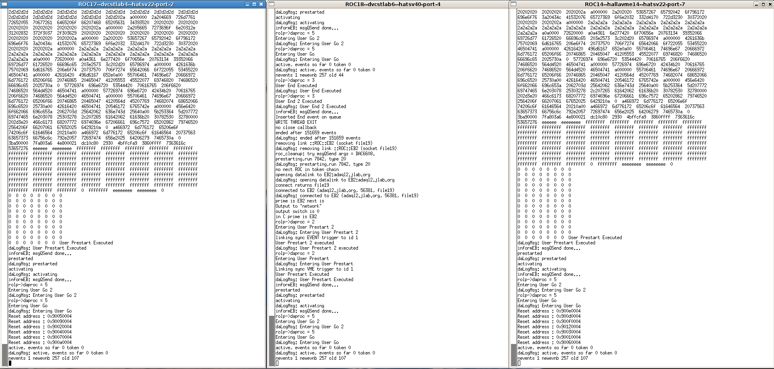Click 'in C prime is EB2' line
The width and height of the screenshot is (774, 369).
296,217
